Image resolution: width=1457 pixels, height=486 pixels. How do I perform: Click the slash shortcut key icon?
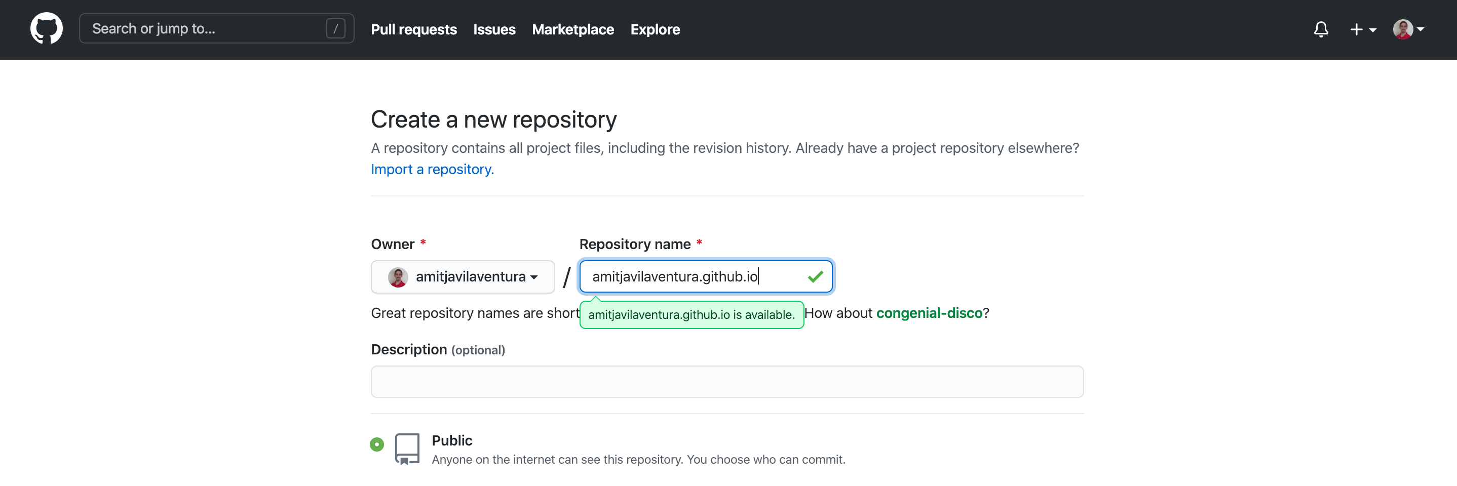click(335, 29)
